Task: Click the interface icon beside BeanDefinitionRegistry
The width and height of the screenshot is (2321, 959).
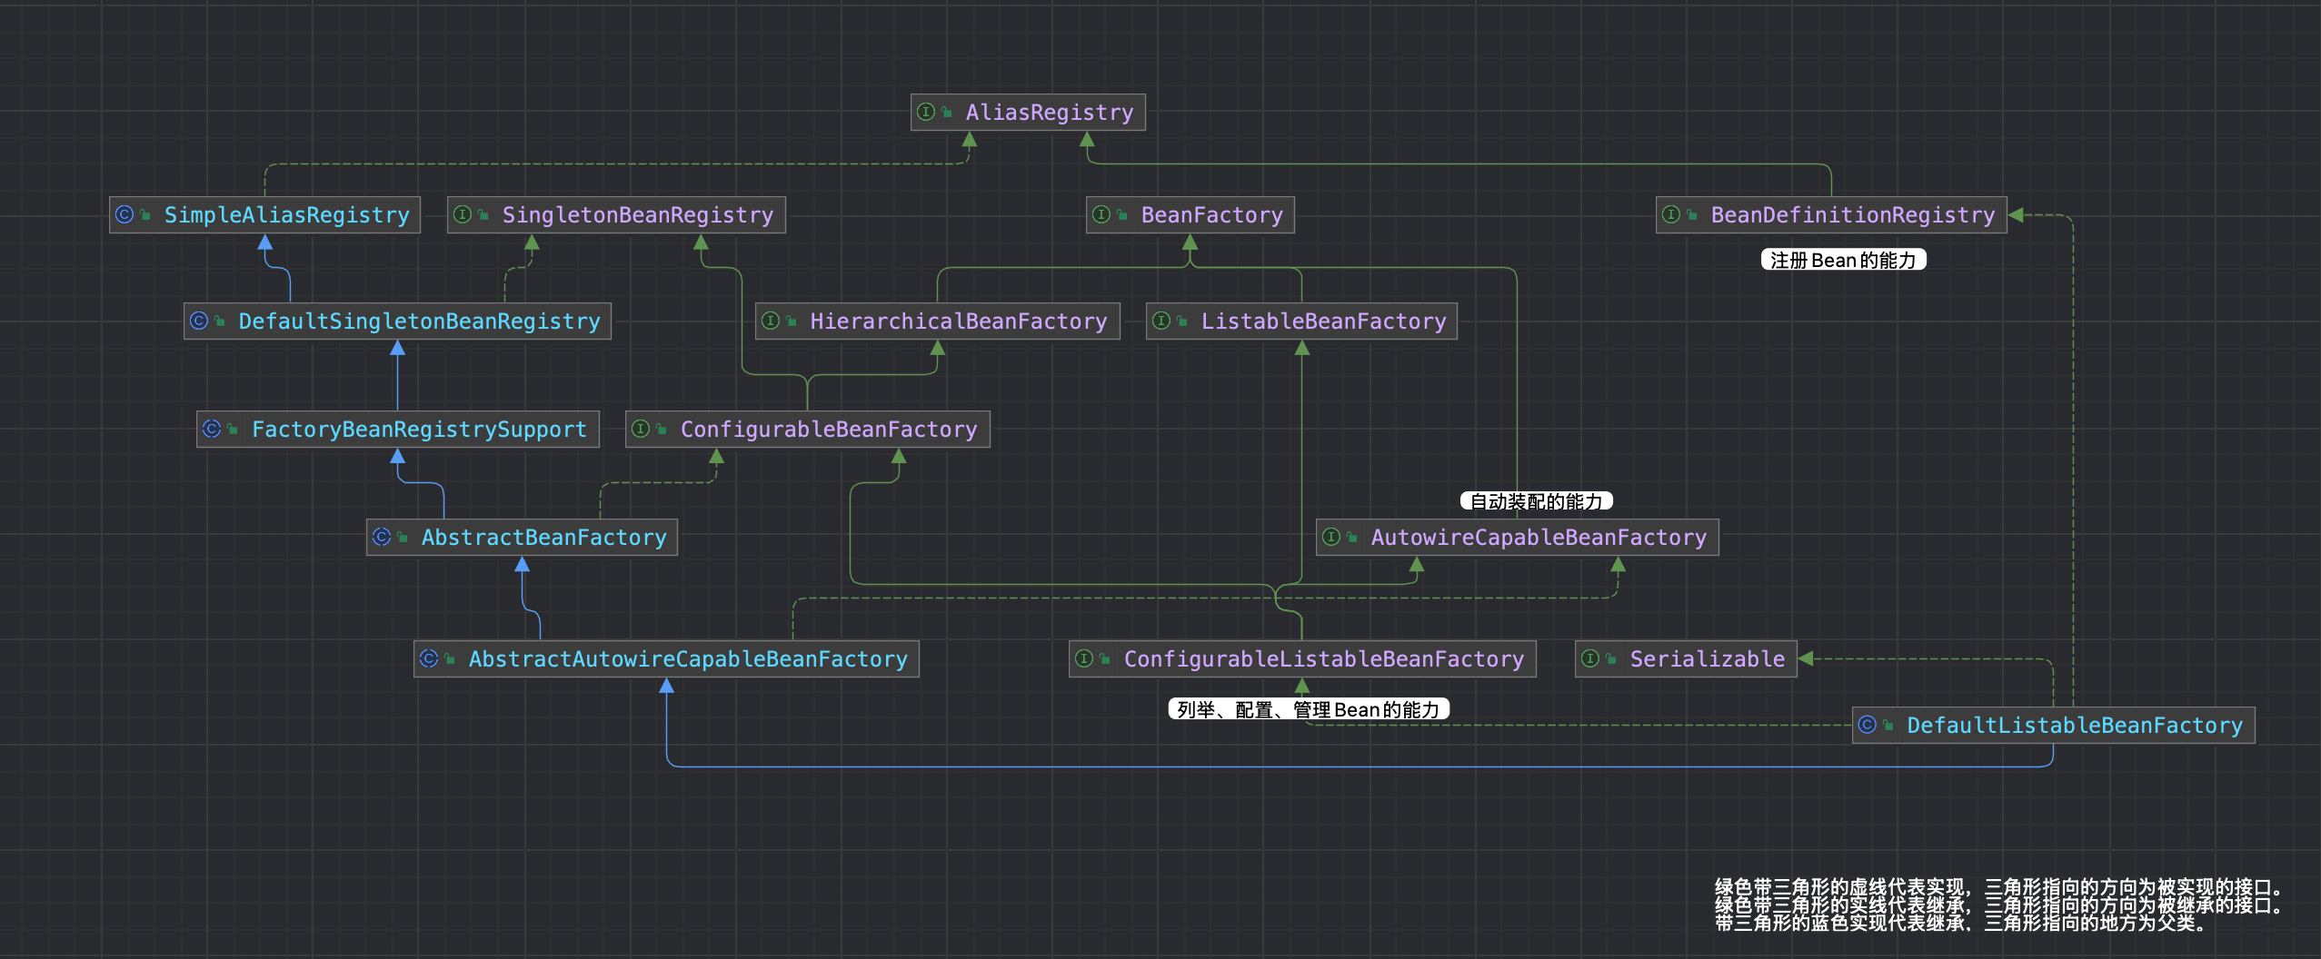Action: (x=1671, y=214)
